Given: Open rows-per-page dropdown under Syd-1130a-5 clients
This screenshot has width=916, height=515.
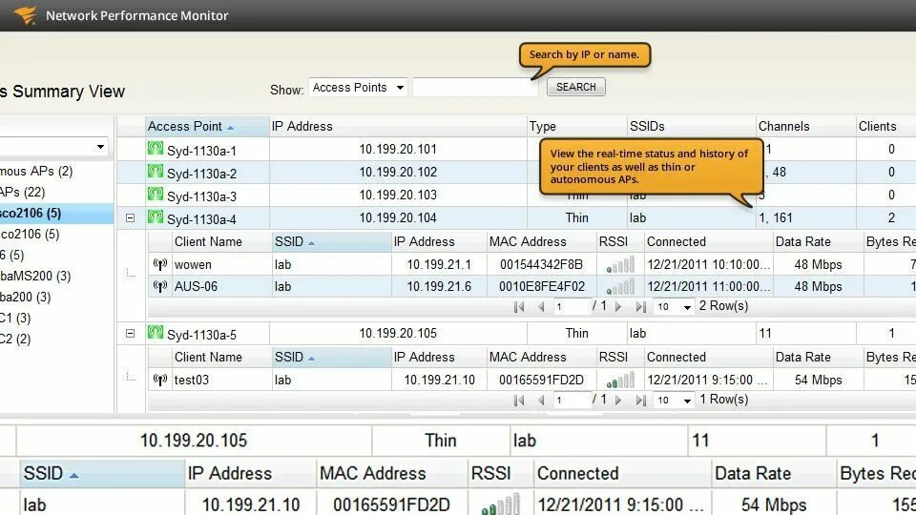Looking at the screenshot, I should click(675, 400).
